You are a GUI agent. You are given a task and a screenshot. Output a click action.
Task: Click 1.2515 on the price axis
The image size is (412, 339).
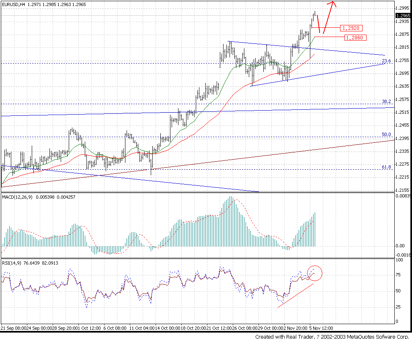point(403,112)
